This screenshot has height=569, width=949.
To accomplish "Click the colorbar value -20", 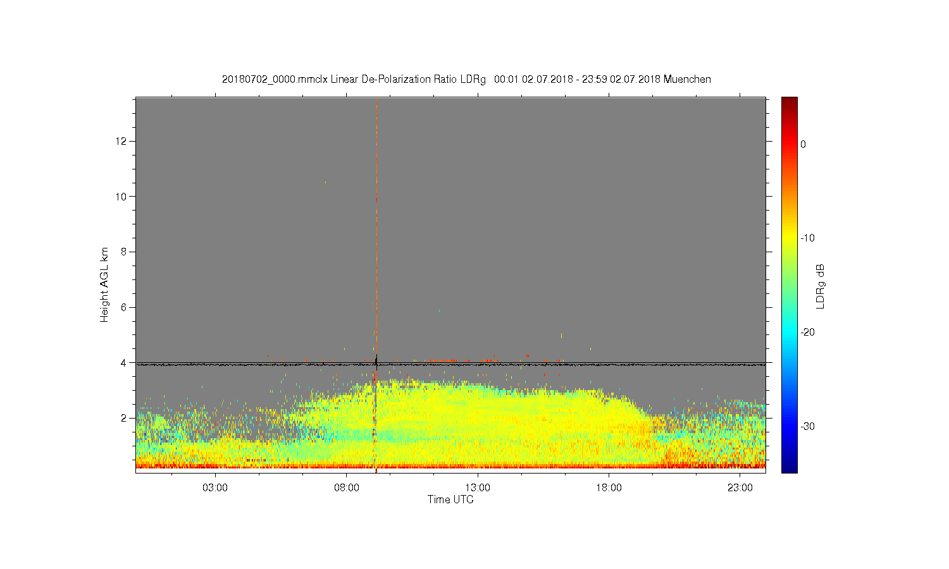I will coord(807,333).
